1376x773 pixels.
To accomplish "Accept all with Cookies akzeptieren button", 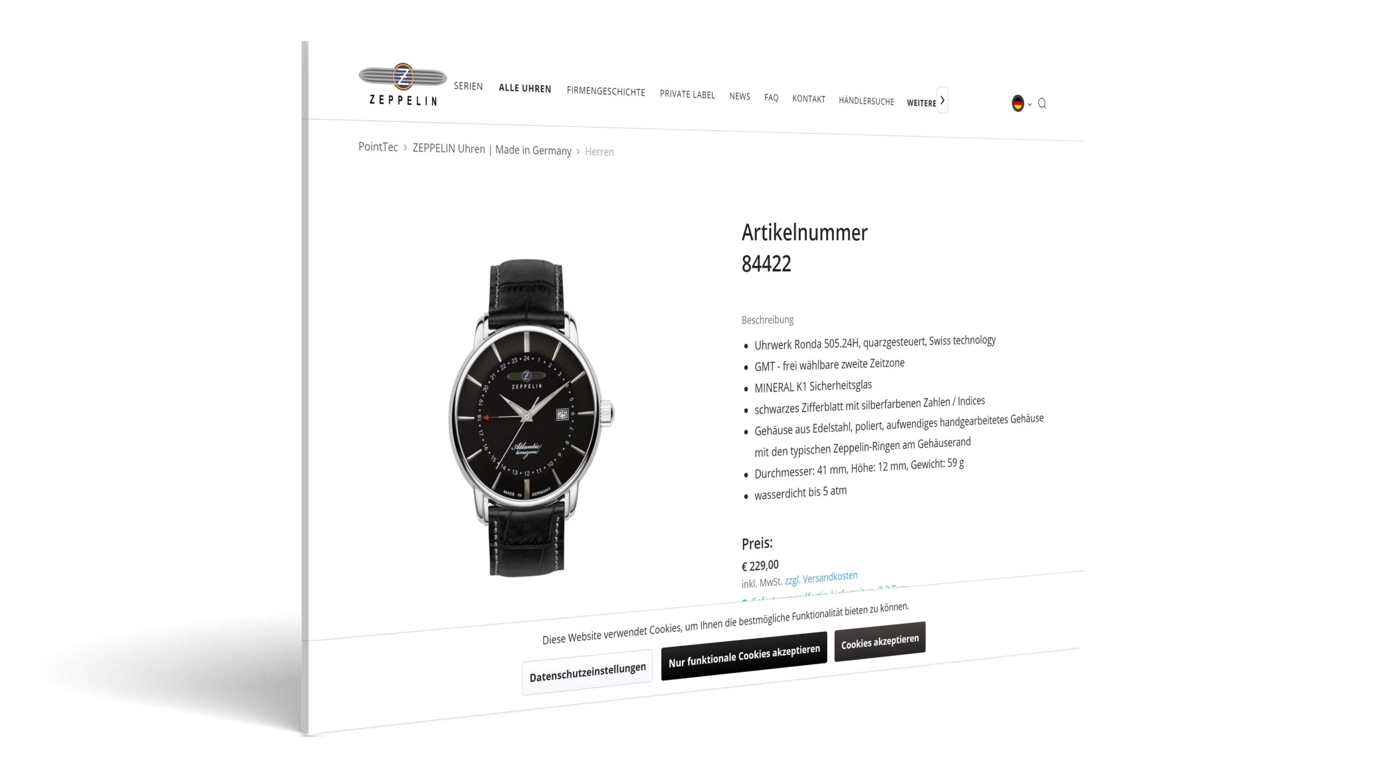I will click(880, 641).
